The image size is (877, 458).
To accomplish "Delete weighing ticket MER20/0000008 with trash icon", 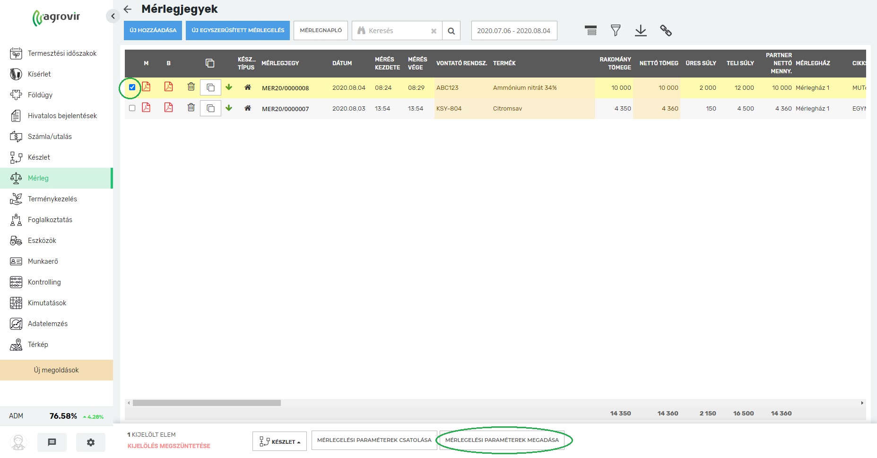I will click(191, 87).
